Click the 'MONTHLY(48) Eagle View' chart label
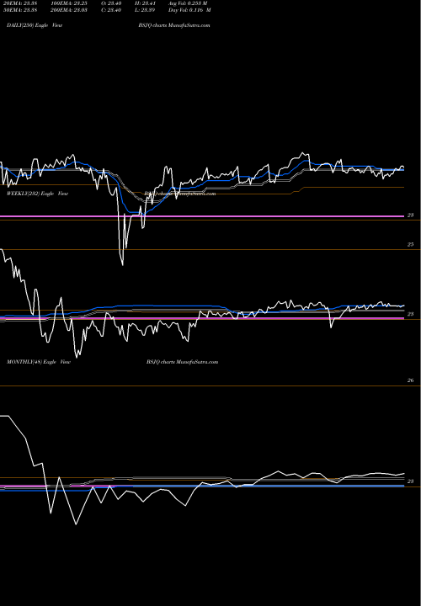 pos(39,362)
